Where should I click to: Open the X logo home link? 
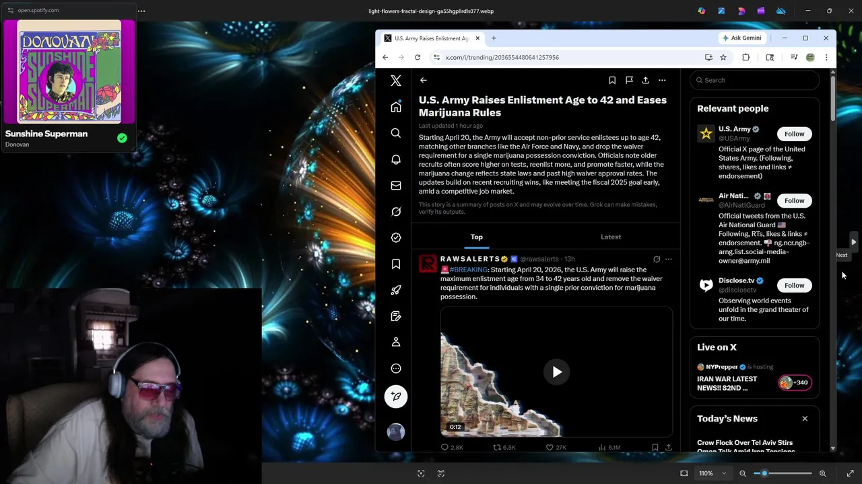tap(396, 81)
